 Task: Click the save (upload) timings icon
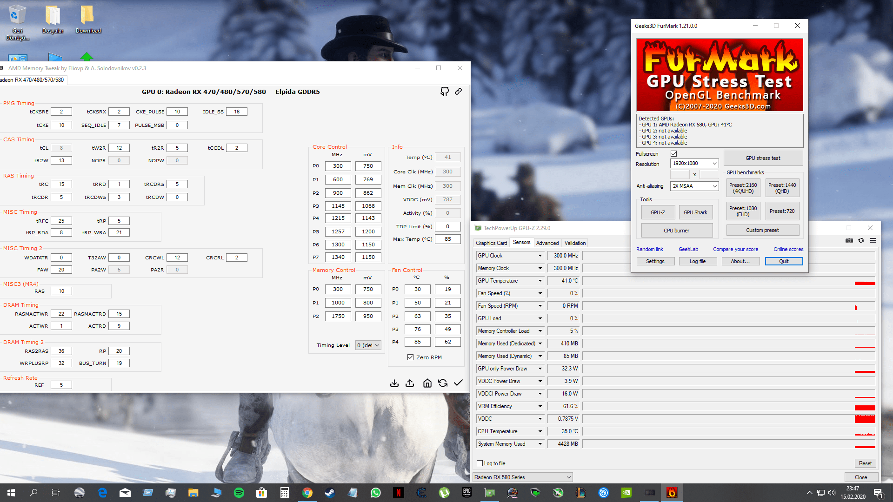pyautogui.click(x=410, y=383)
